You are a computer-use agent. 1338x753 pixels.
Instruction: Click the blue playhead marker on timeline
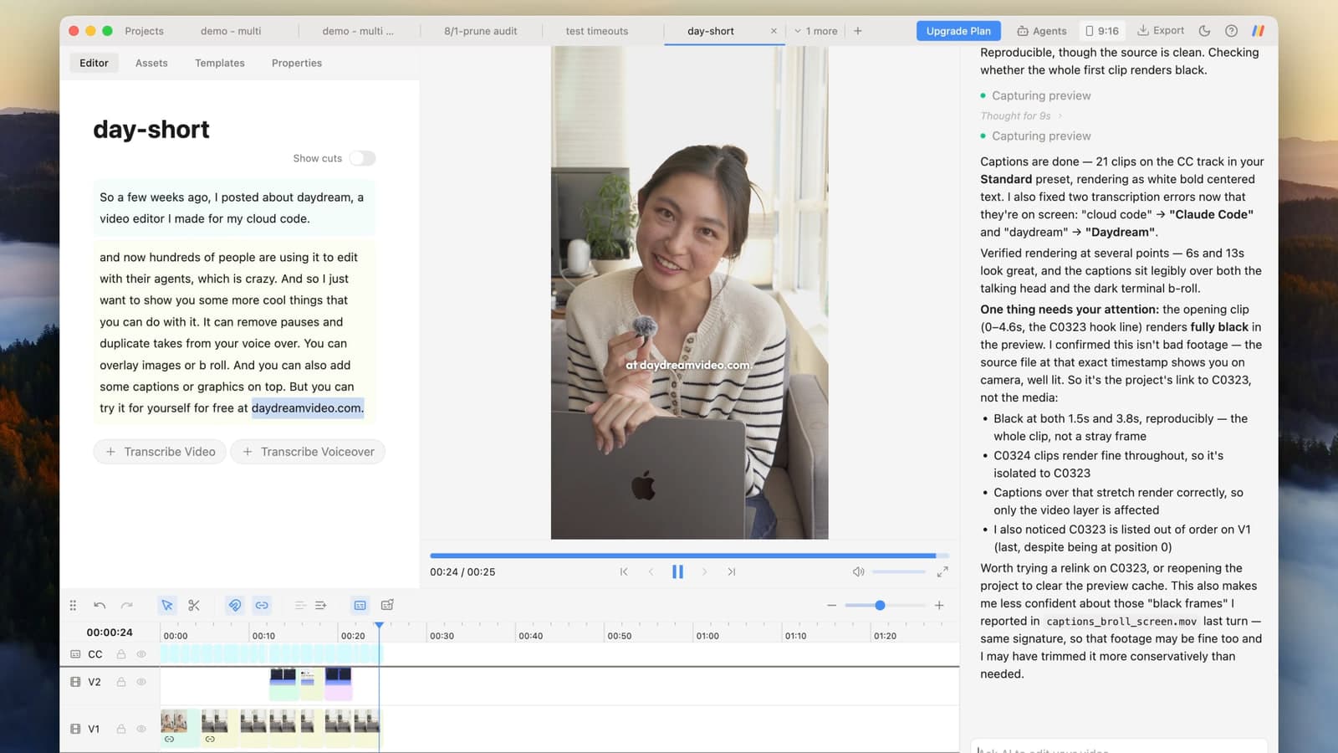coord(379,626)
